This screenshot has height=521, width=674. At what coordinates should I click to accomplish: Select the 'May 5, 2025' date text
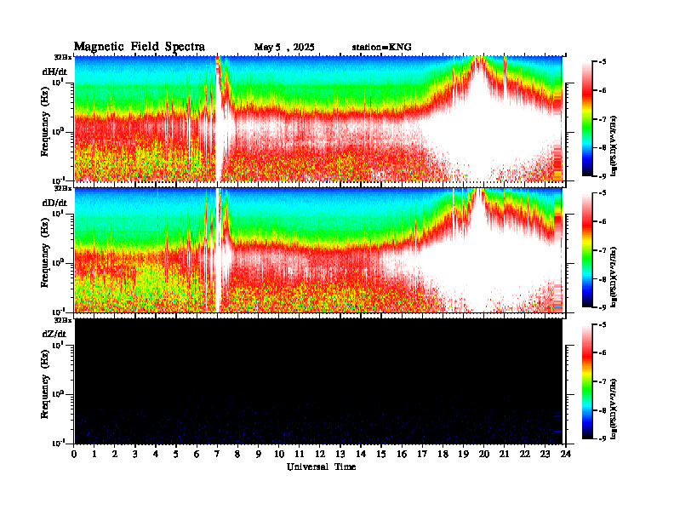284,48
